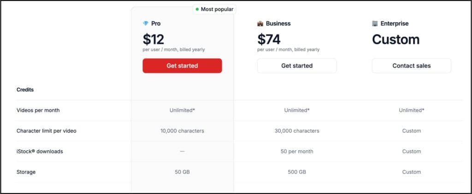Click the $74 price text
472x194 pixels.
click(269, 40)
